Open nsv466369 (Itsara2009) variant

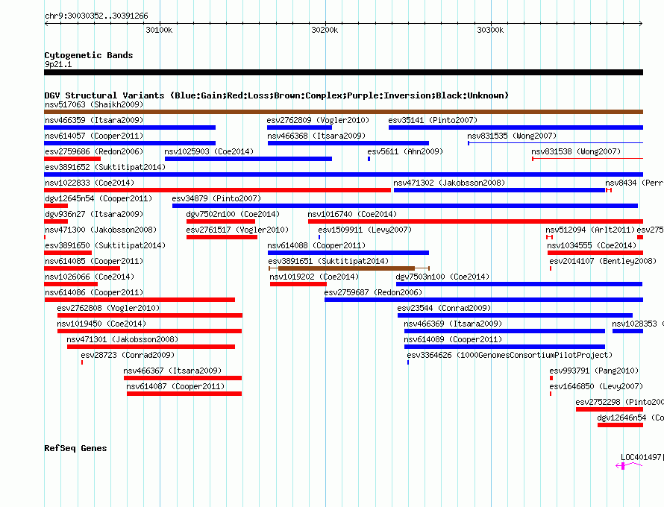click(453, 324)
